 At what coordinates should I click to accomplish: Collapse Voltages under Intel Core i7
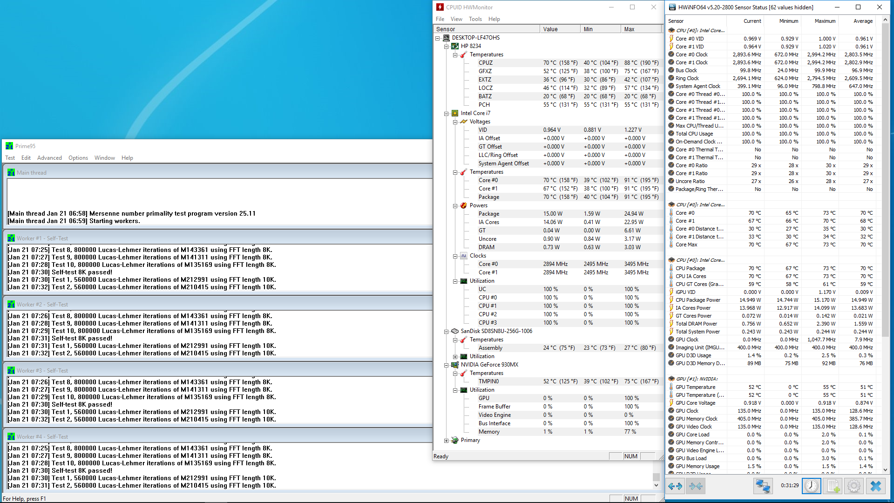pos(455,122)
